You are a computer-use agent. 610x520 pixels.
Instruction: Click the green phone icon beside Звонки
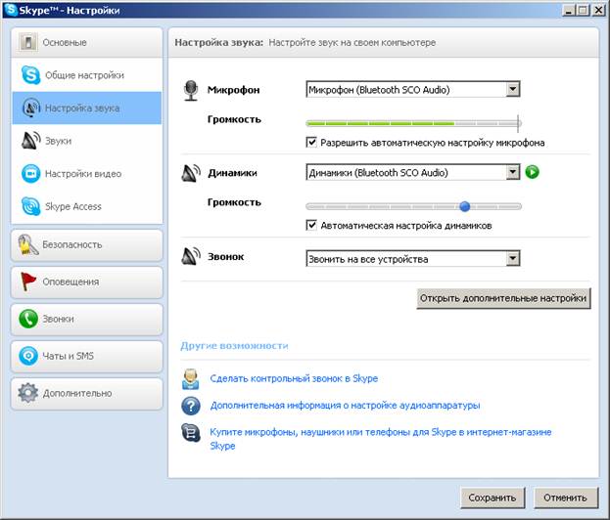tap(28, 319)
